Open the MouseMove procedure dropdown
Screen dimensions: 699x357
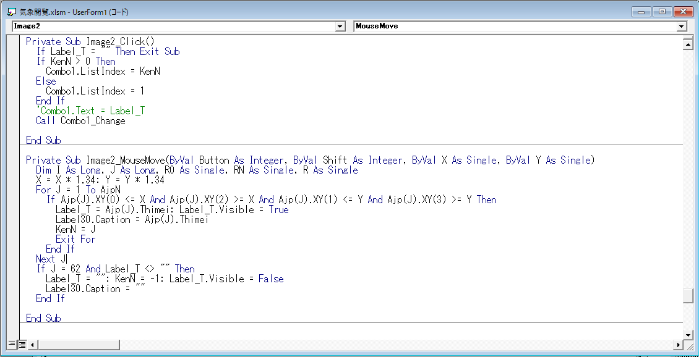680,26
